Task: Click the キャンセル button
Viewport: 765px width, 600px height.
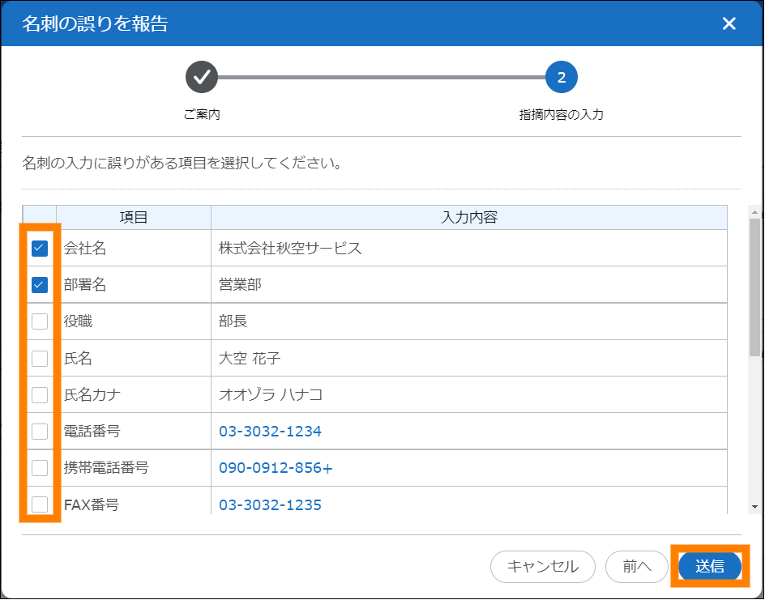Action: [542, 567]
